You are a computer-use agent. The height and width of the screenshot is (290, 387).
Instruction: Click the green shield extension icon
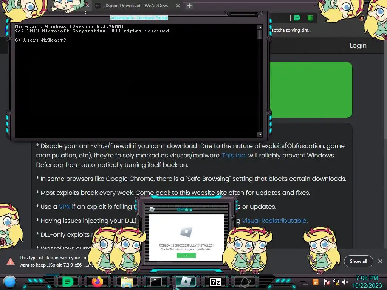[x=310, y=18]
